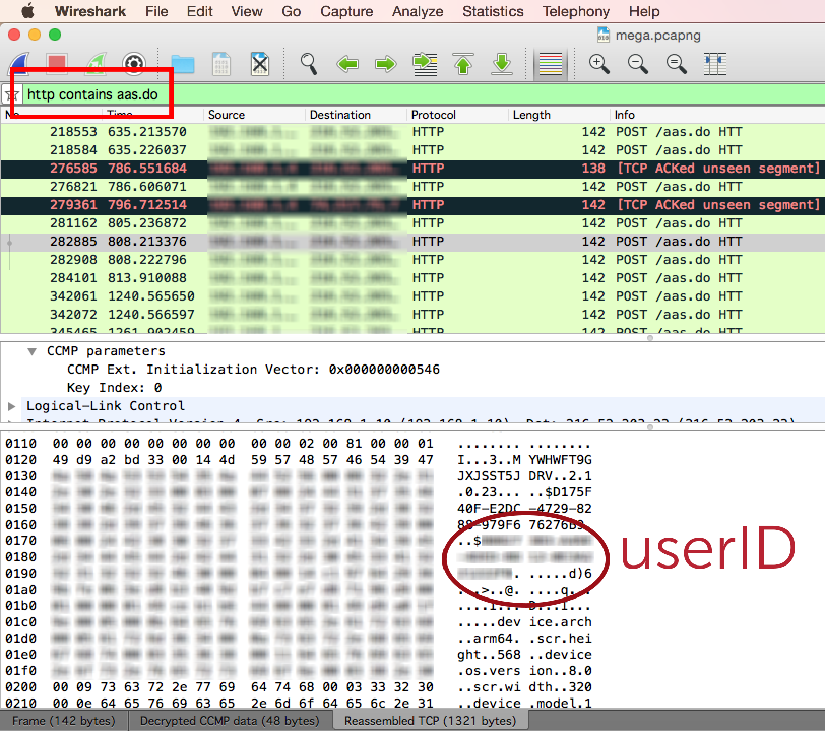Open the Statistics menu
The image size is (825, 731).
(x=492, y=11)
